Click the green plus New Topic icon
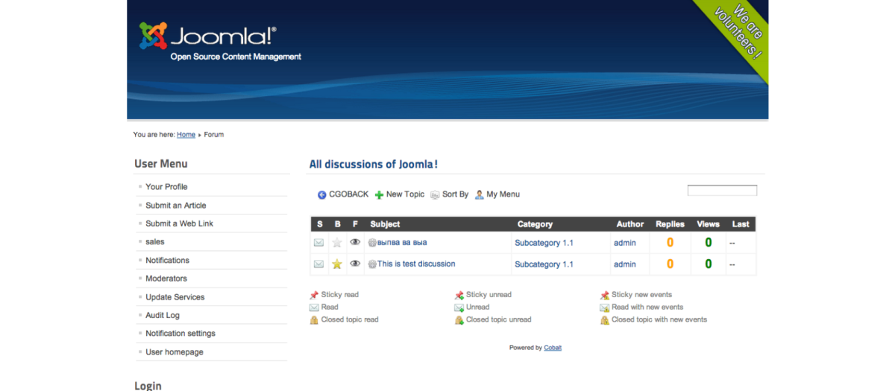 click(379, 195)
